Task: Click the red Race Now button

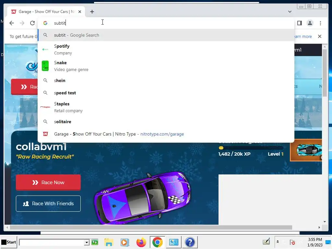Action: point(48,182)
